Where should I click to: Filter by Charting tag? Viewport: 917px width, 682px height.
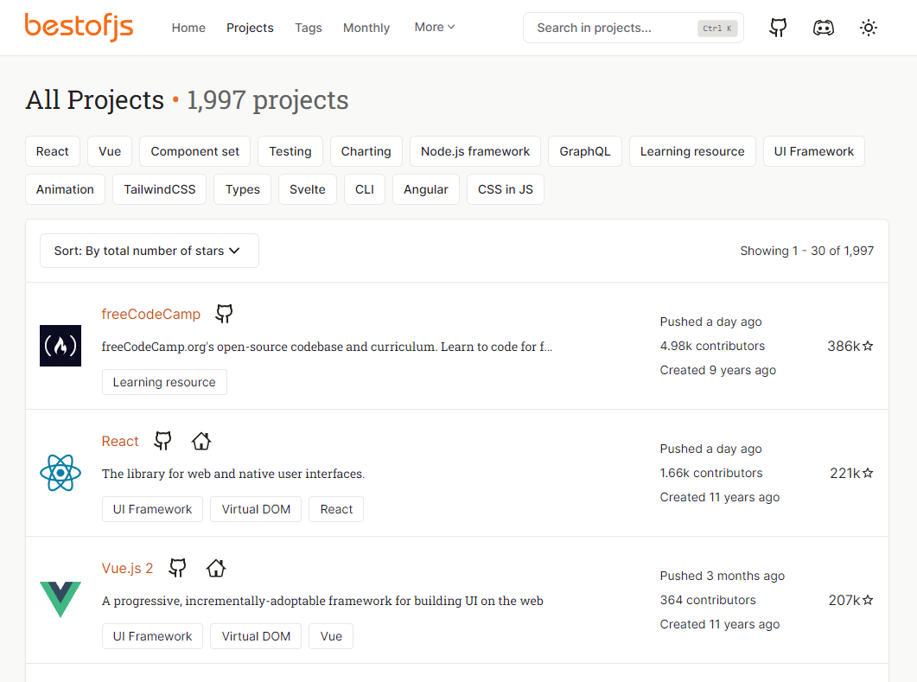click(x=366, y=151)
